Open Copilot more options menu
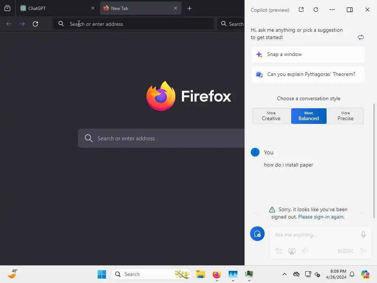The image size is (377, 283). (332, 10)
